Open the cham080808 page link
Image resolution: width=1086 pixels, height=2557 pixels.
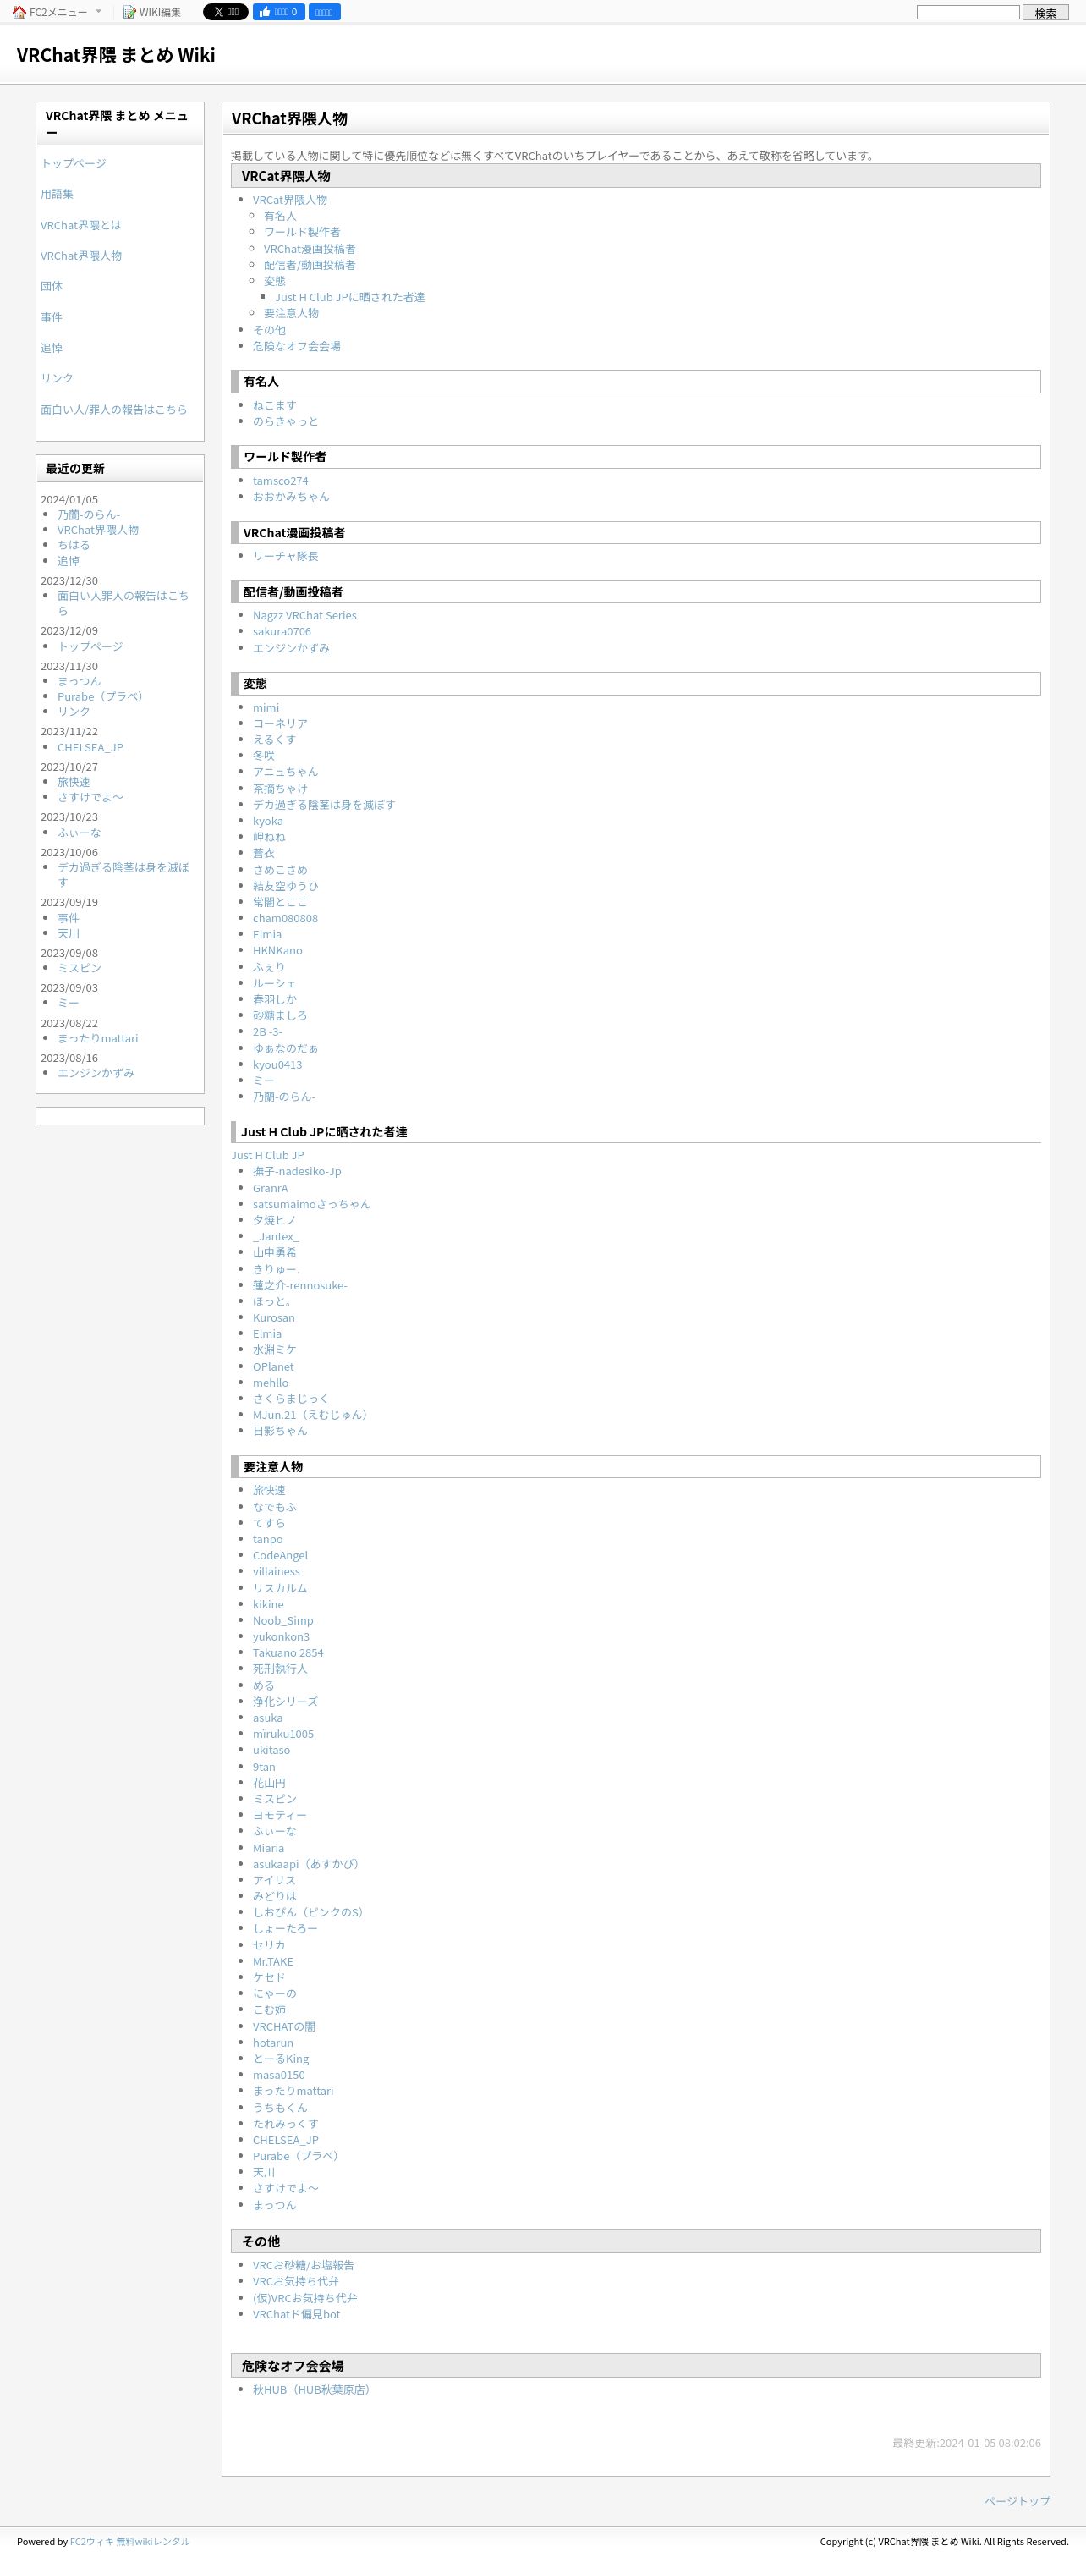coord(286,918)
